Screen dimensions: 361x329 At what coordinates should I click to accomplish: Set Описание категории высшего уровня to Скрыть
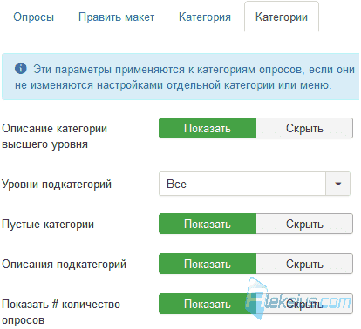point(304,128)
